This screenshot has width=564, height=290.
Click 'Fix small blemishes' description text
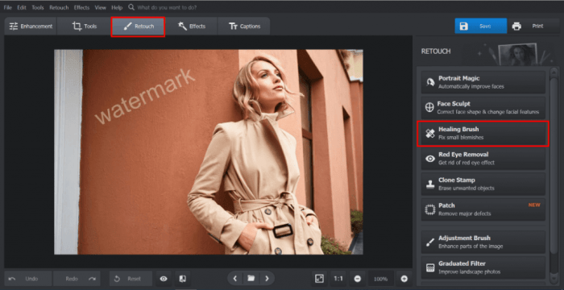pos(461,138)
